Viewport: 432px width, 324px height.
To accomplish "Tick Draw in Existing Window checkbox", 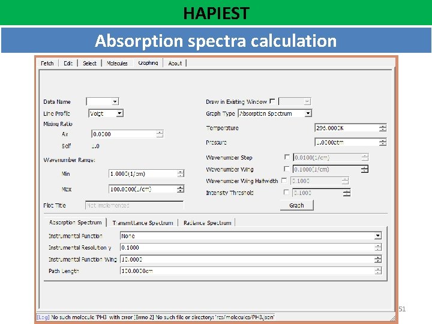I will pos(272,101).
